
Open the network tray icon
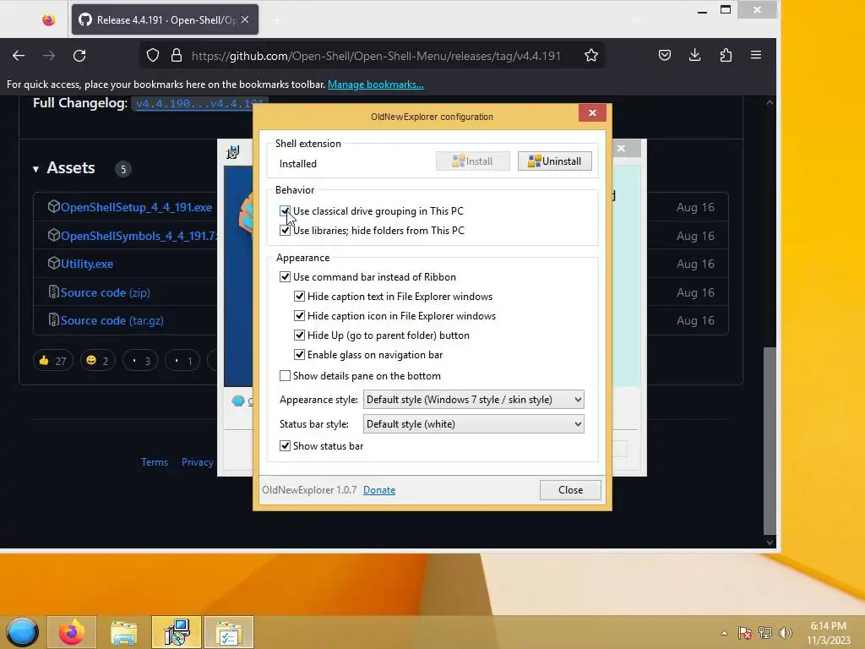pyautogui.click(x=765, y=633)
